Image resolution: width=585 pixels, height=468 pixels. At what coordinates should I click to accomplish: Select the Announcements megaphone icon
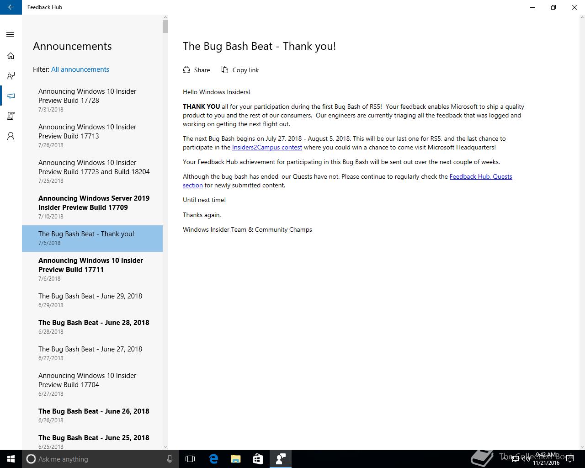click(11, 96)
